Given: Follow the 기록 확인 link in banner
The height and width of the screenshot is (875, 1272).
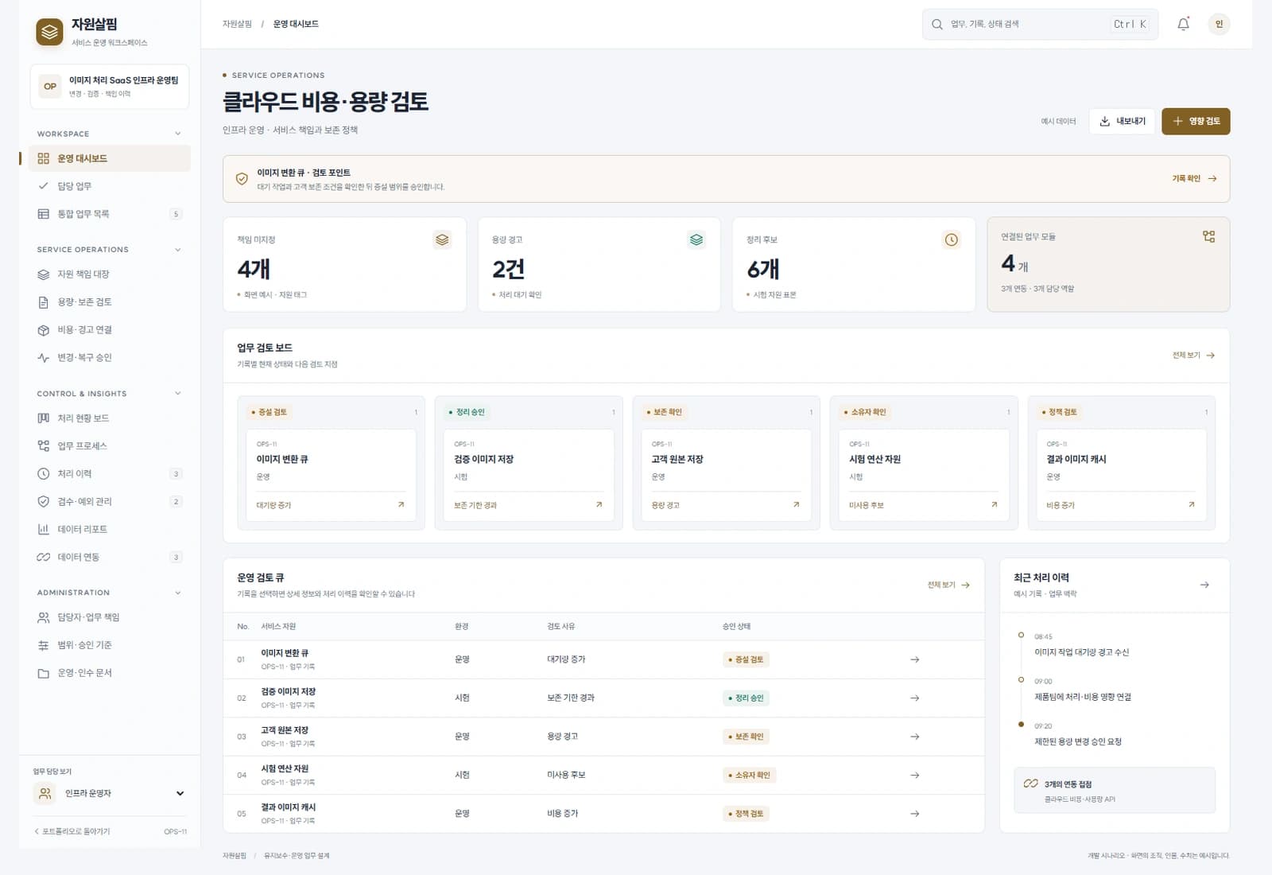Looking at the screenshot, I should 1194,179.
